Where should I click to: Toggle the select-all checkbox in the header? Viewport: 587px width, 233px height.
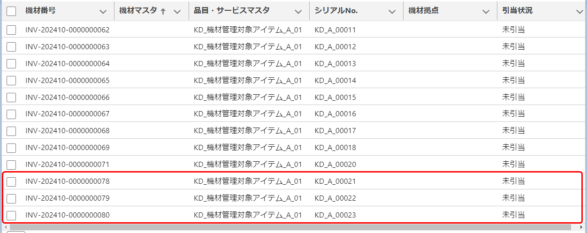11,12
